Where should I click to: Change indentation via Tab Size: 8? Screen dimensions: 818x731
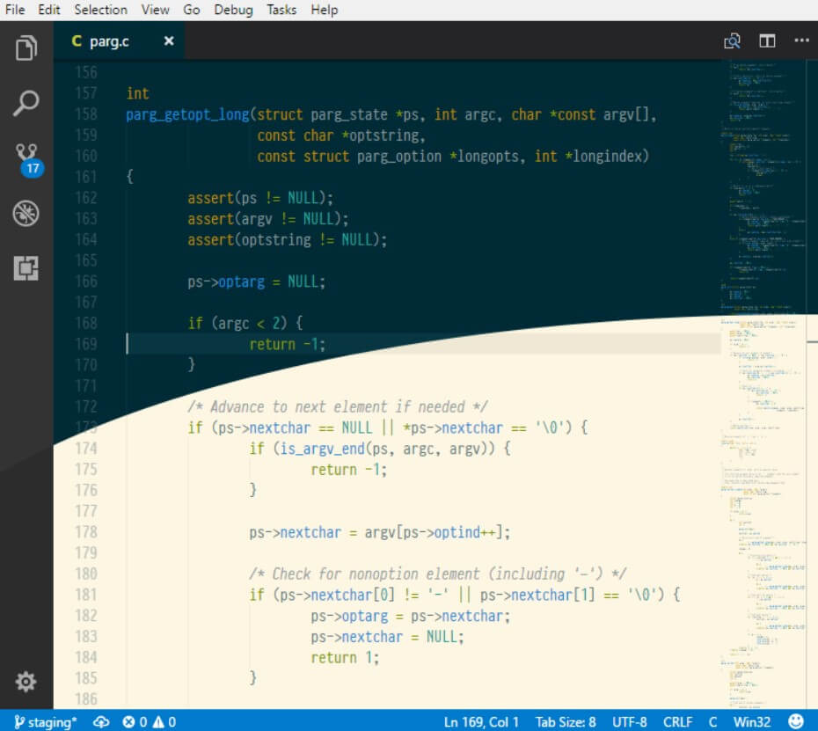[x=566, y=721]
